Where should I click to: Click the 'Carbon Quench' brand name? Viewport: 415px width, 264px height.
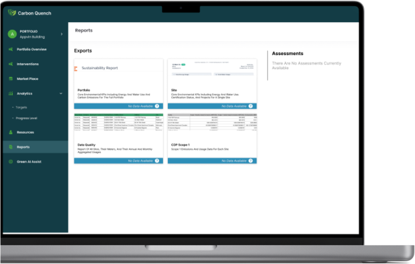coord(34,13)
